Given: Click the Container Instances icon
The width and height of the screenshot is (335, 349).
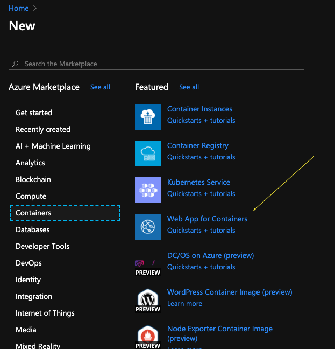Looking at the screenshot, I should click(x=148, y=117).
